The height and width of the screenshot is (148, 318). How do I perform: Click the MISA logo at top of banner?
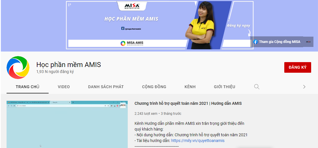(132, 6)
